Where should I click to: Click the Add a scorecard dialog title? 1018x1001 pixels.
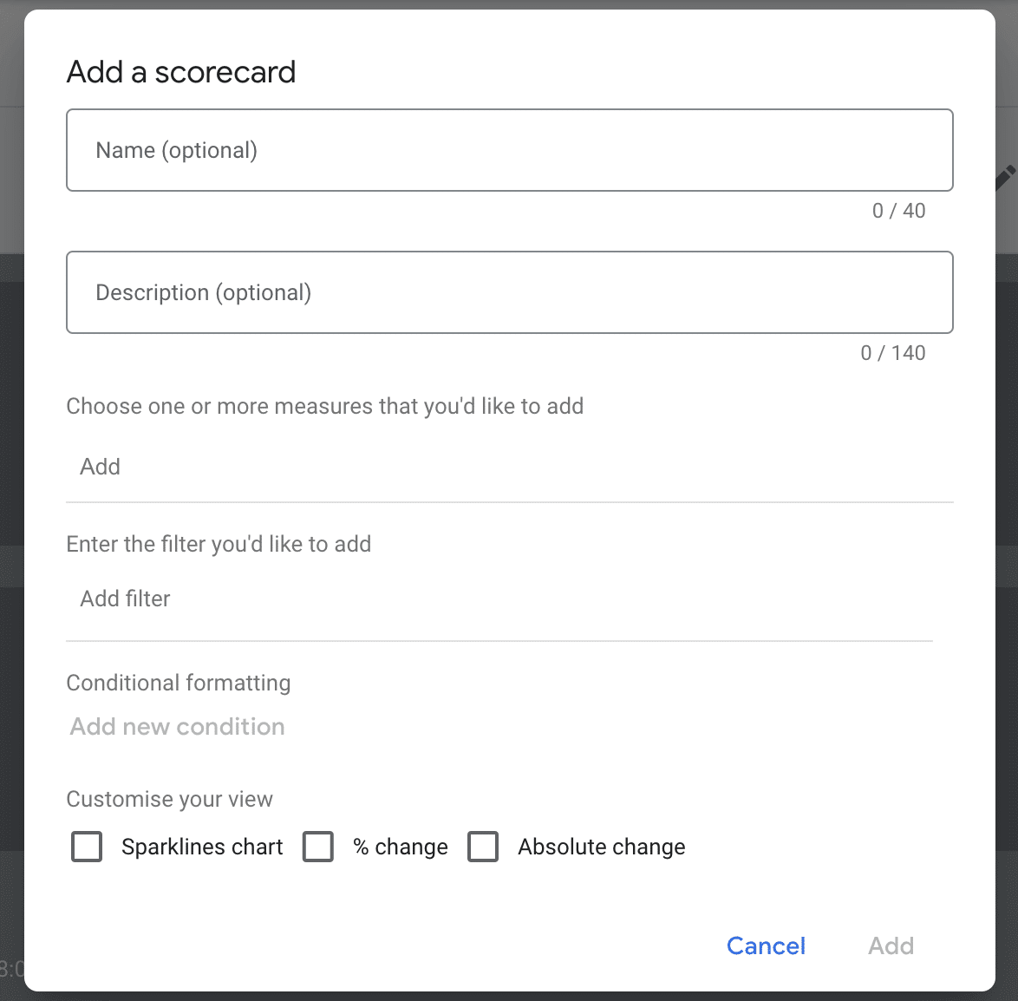(x=181, y=72)
